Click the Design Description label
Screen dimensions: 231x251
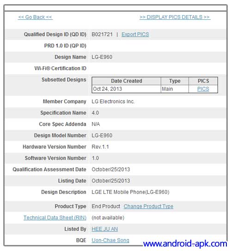click(64, 192)
